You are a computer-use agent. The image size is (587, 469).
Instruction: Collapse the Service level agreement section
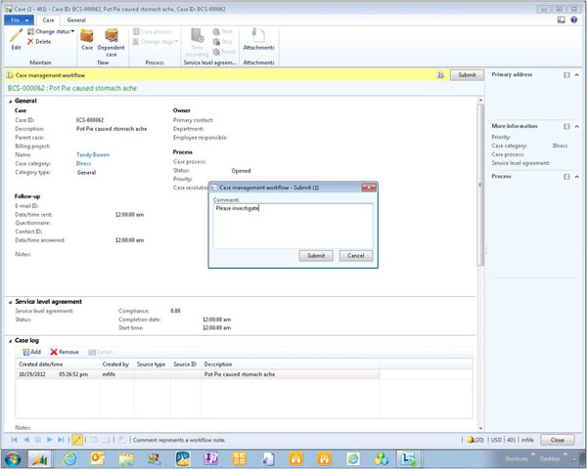click(x=11, y=301)
